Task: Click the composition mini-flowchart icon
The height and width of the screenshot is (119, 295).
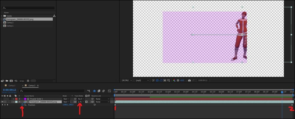Action: (x=89, y=91)
